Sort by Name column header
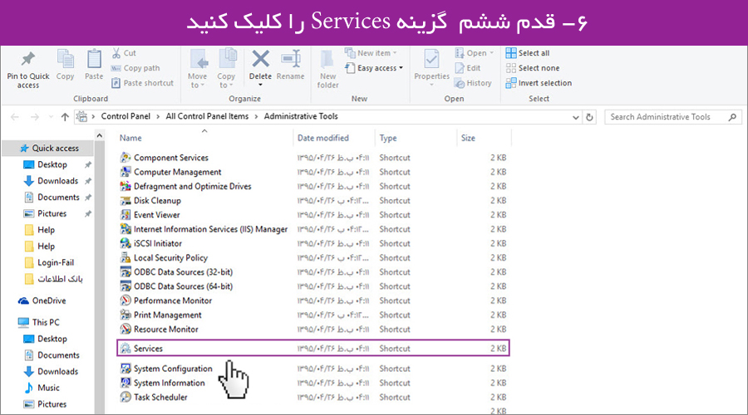748x415 pixels. (x=130, y=138)
